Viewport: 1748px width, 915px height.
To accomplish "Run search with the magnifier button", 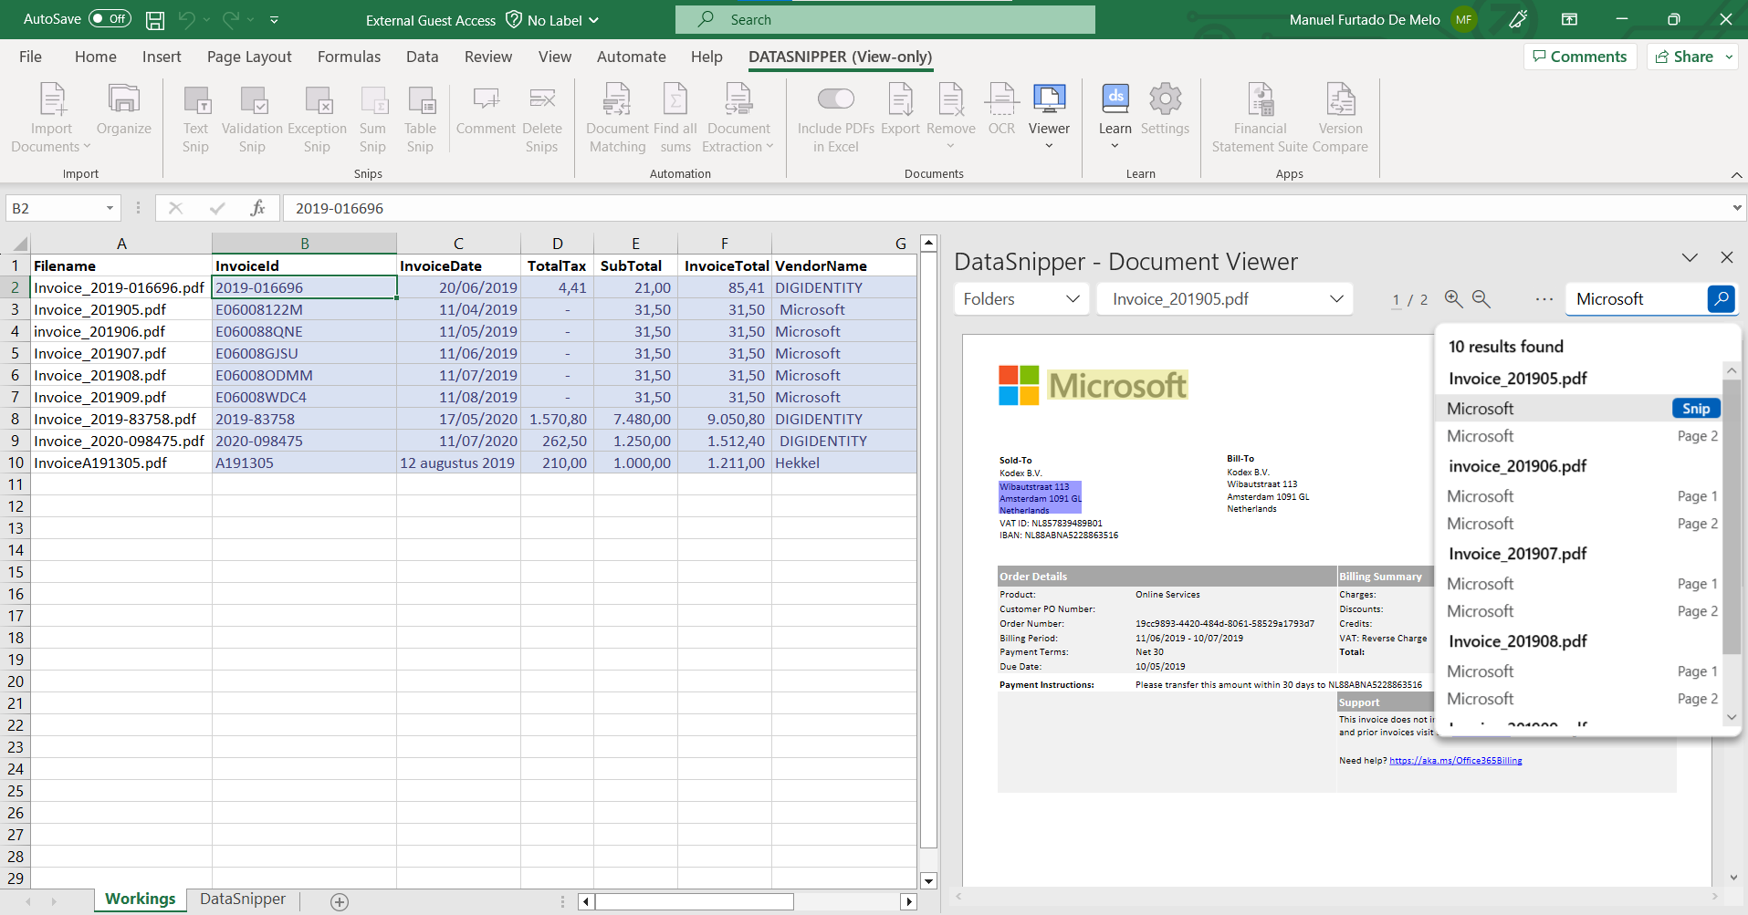I will click(1721, 299).
